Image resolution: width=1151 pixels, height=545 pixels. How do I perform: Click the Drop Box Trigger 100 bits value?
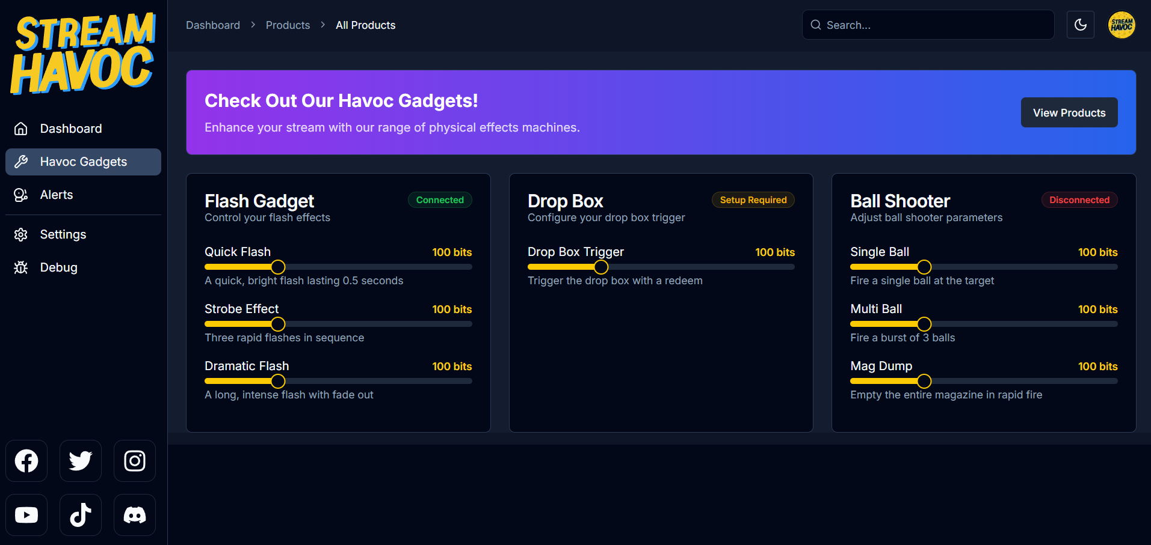775,252
